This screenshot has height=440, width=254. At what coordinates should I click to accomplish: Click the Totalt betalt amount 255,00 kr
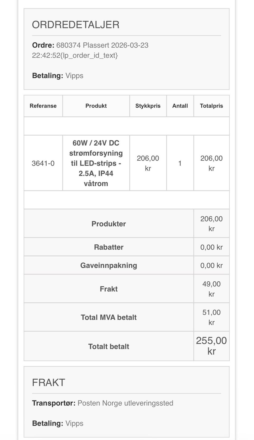pos(211,346)
